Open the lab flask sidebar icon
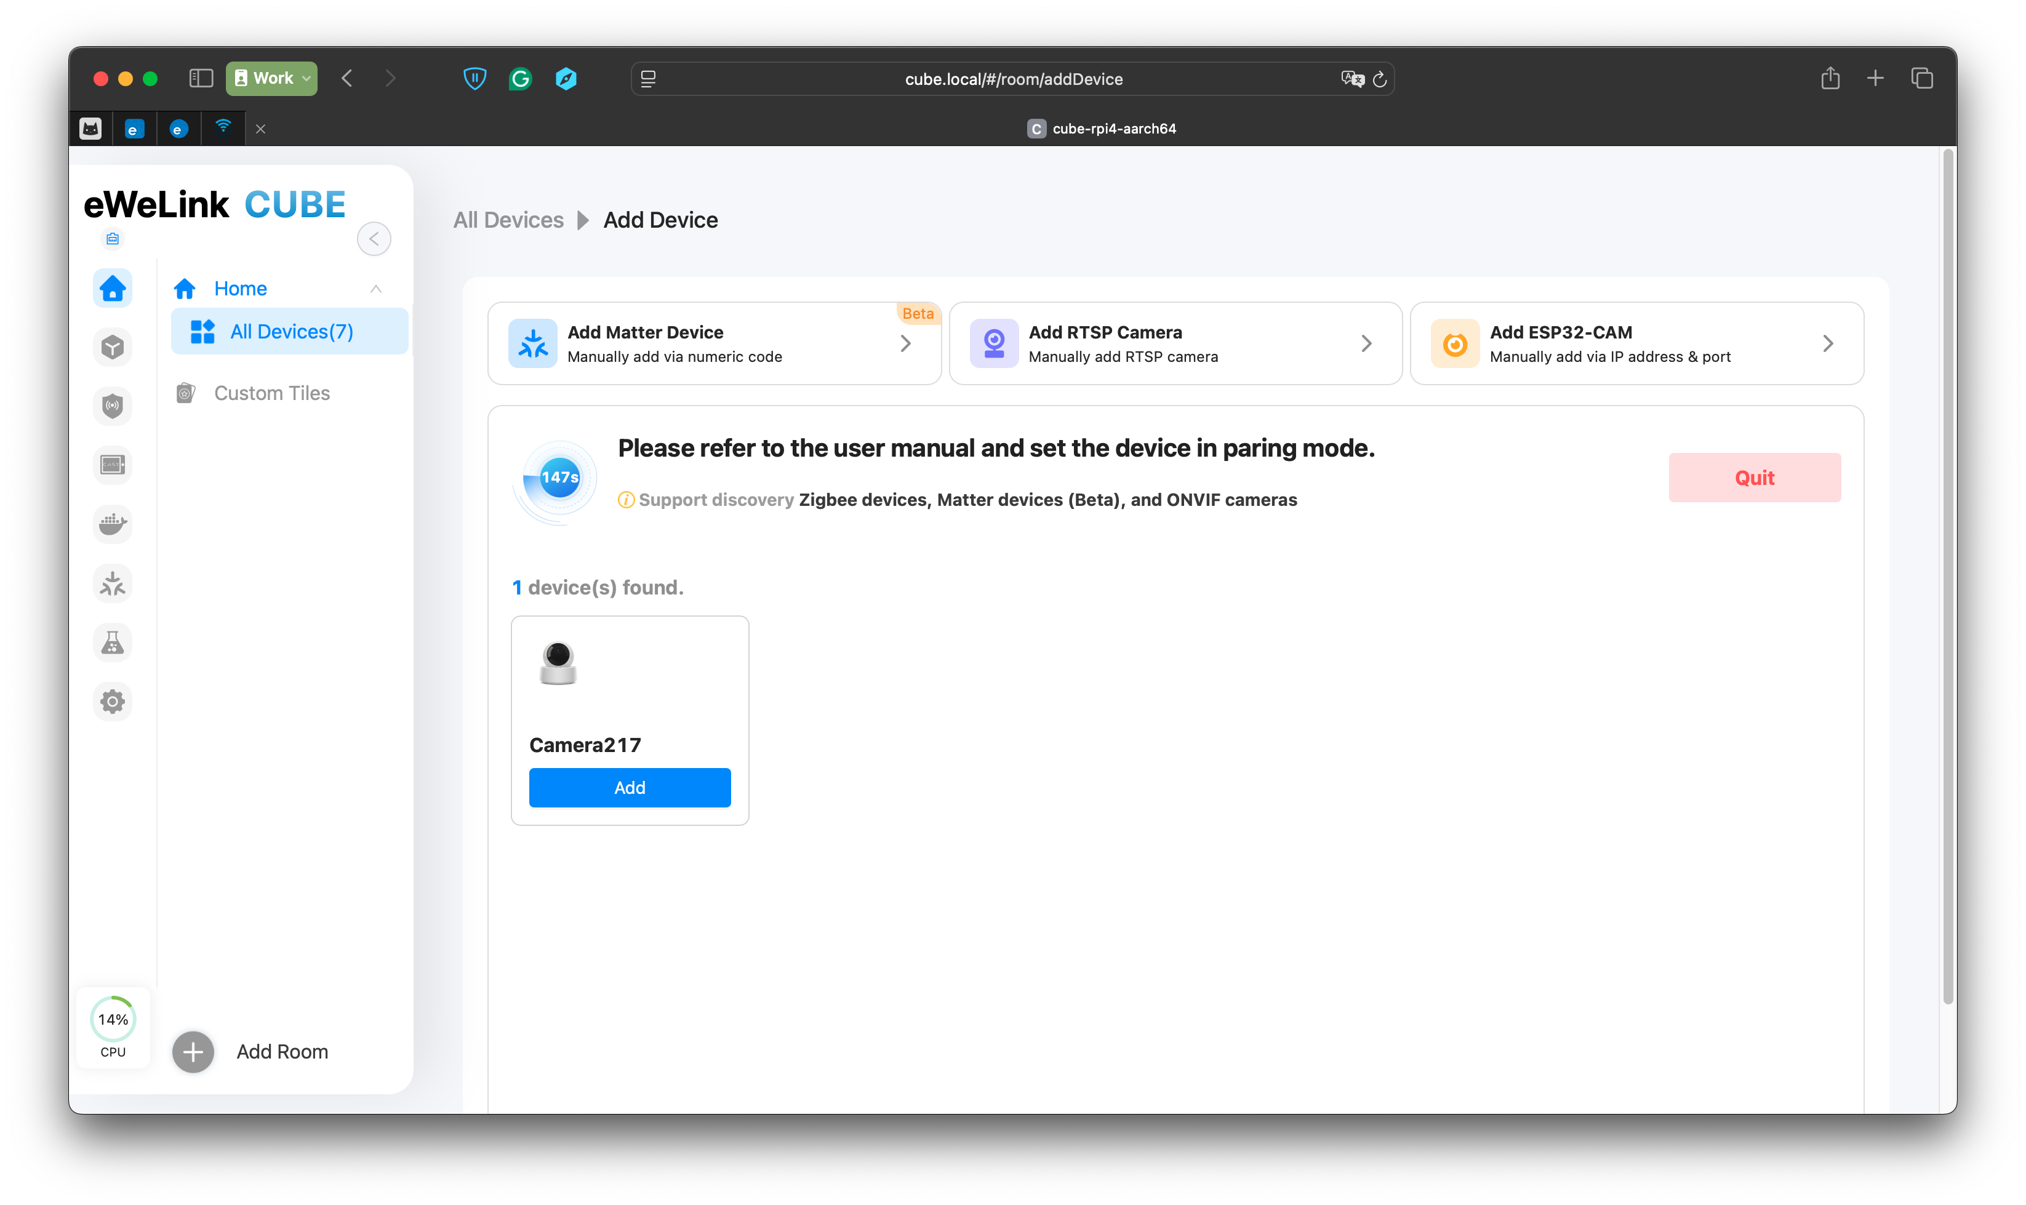Viewport: 2026px width, 1205px height. (x=113, y=643)
